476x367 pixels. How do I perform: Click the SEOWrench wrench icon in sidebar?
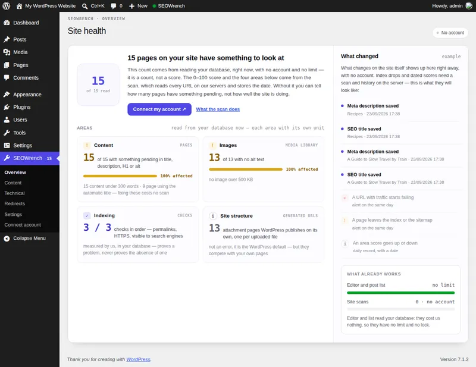tap(7, 158)
